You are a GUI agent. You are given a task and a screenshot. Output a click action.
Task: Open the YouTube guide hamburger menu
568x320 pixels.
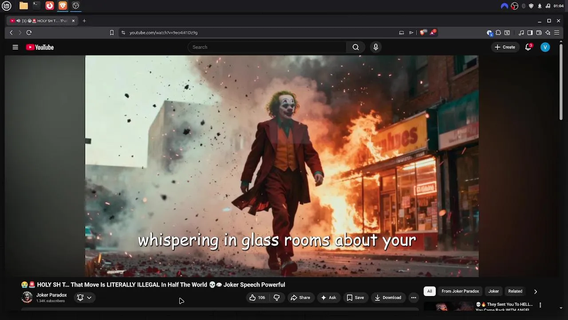15,47
